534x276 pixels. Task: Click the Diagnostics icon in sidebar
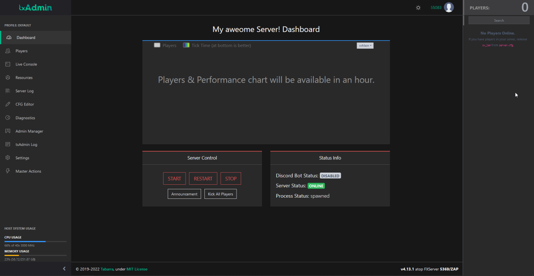coord(8,118)
